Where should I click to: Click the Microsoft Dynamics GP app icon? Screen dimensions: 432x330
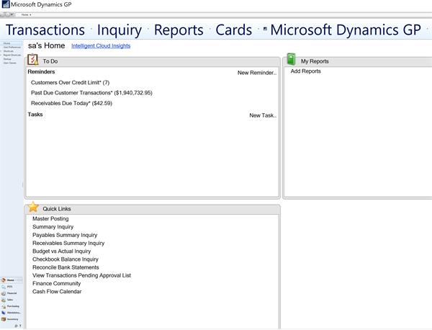pos(5,4)
